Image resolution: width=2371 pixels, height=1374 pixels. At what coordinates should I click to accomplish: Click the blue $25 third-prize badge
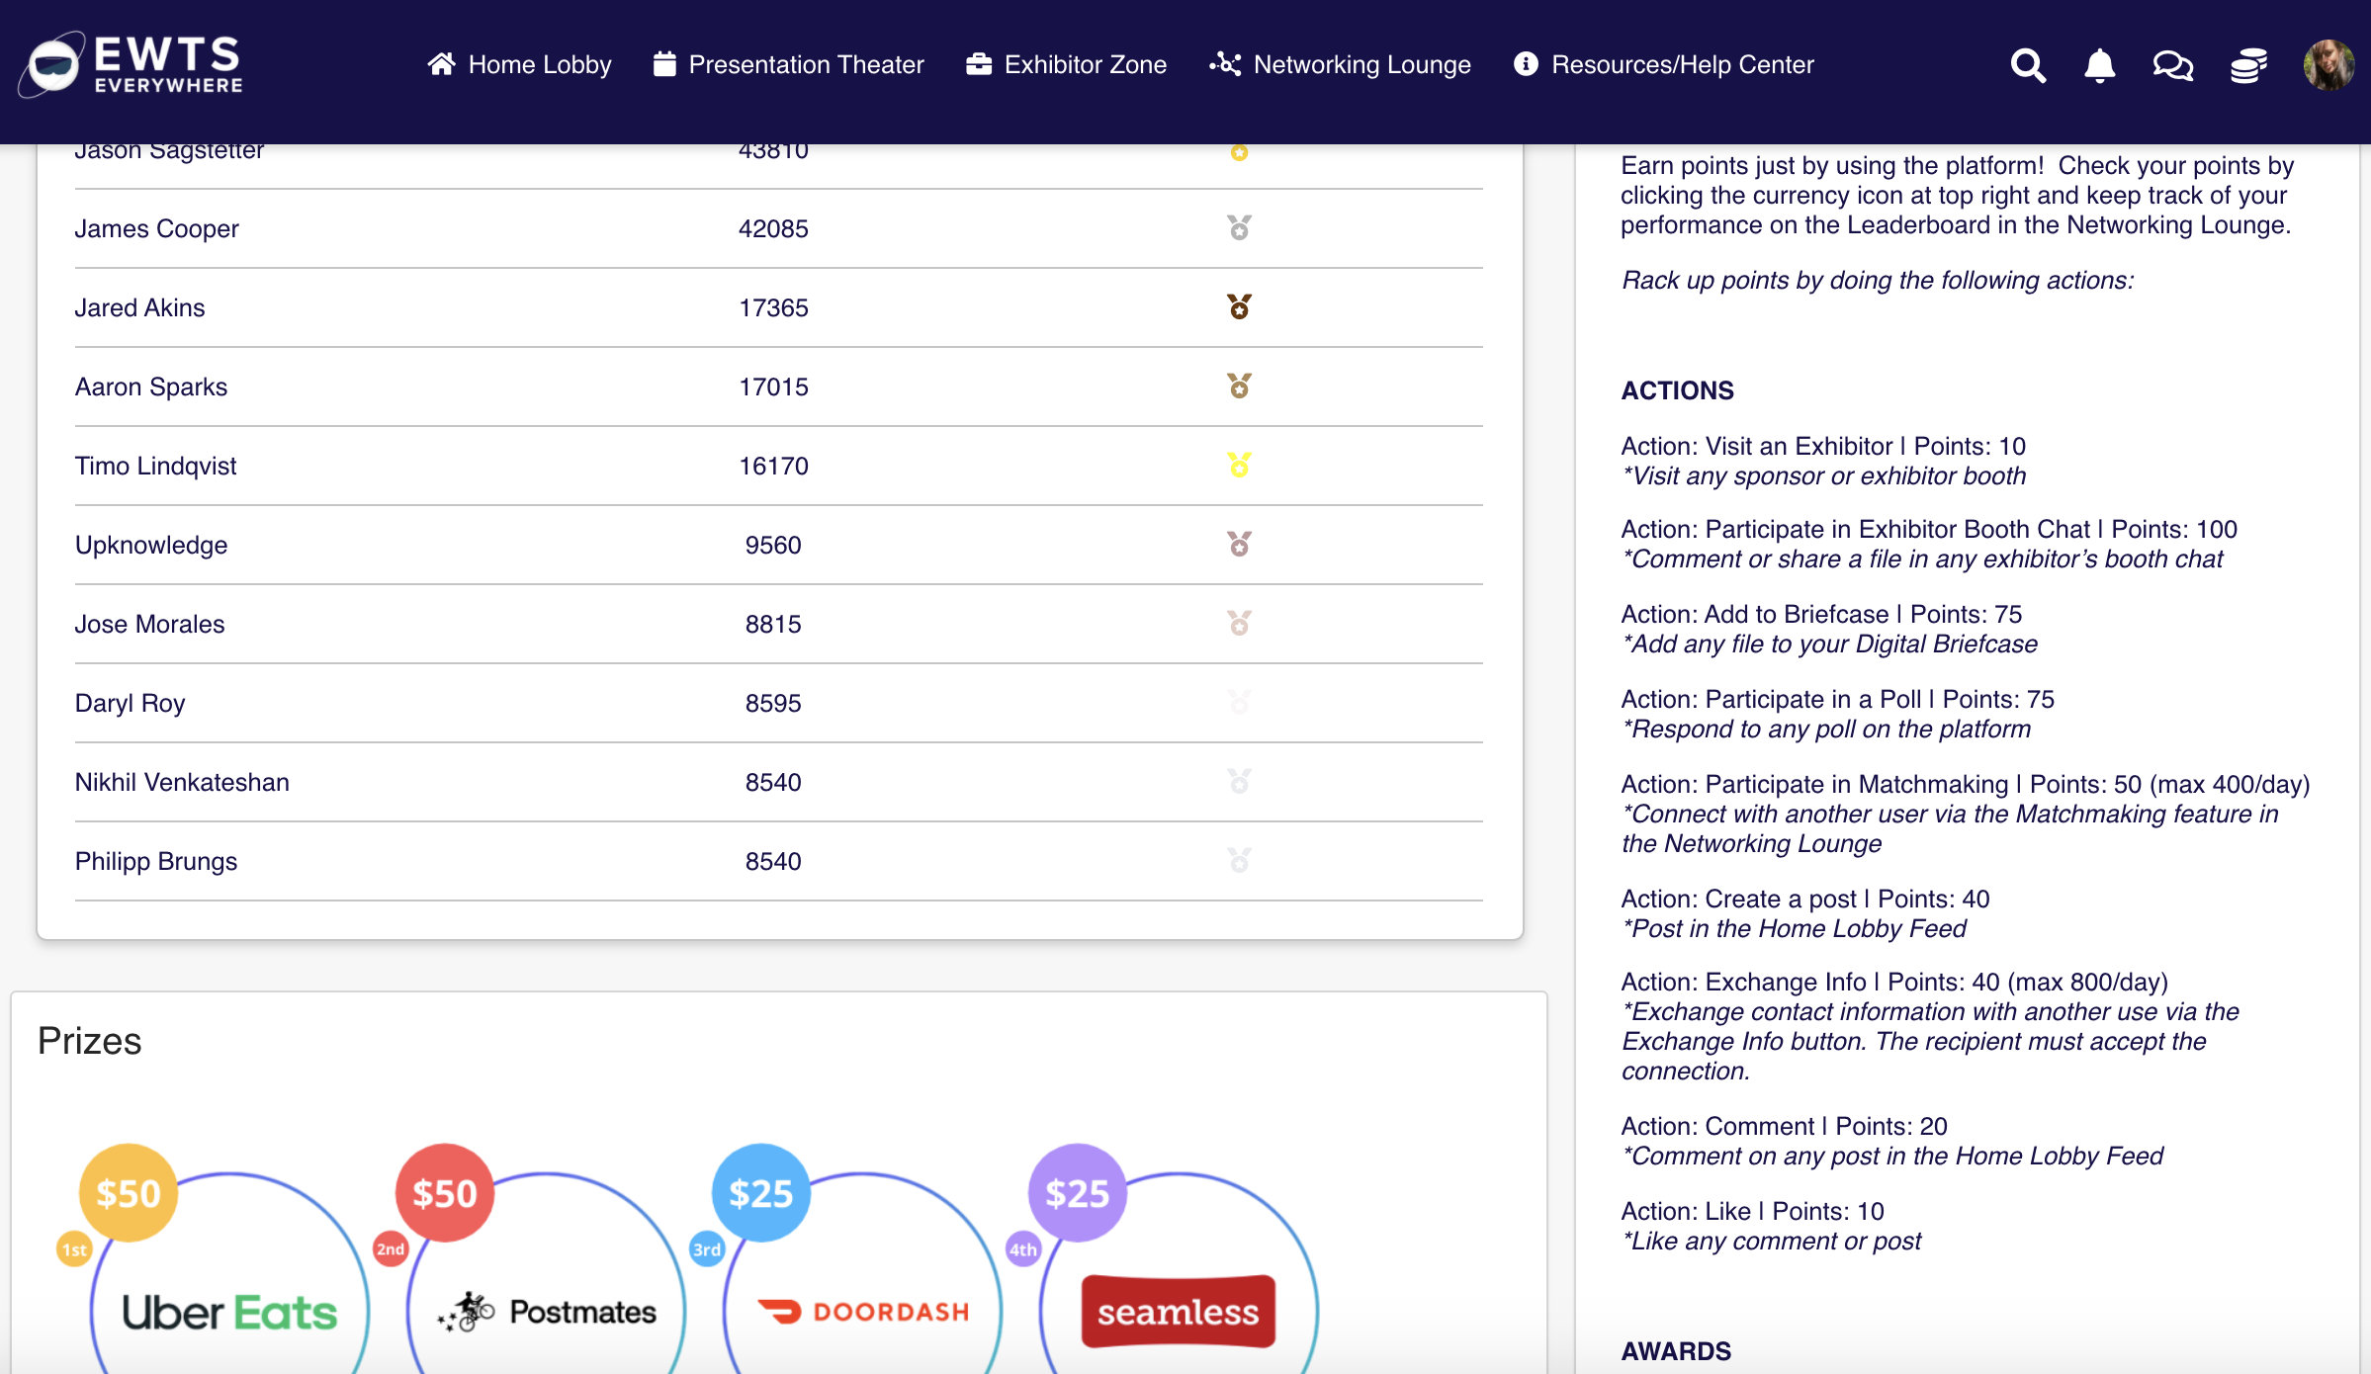pos(761,1193)
